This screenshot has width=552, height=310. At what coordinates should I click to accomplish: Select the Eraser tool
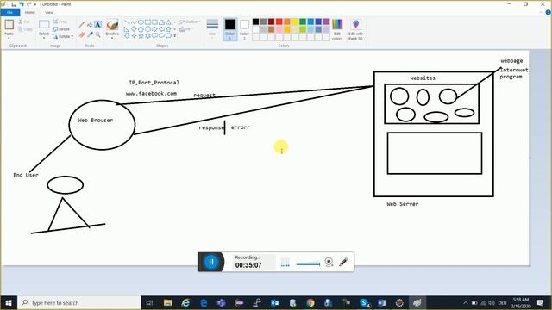coord(82,34)
